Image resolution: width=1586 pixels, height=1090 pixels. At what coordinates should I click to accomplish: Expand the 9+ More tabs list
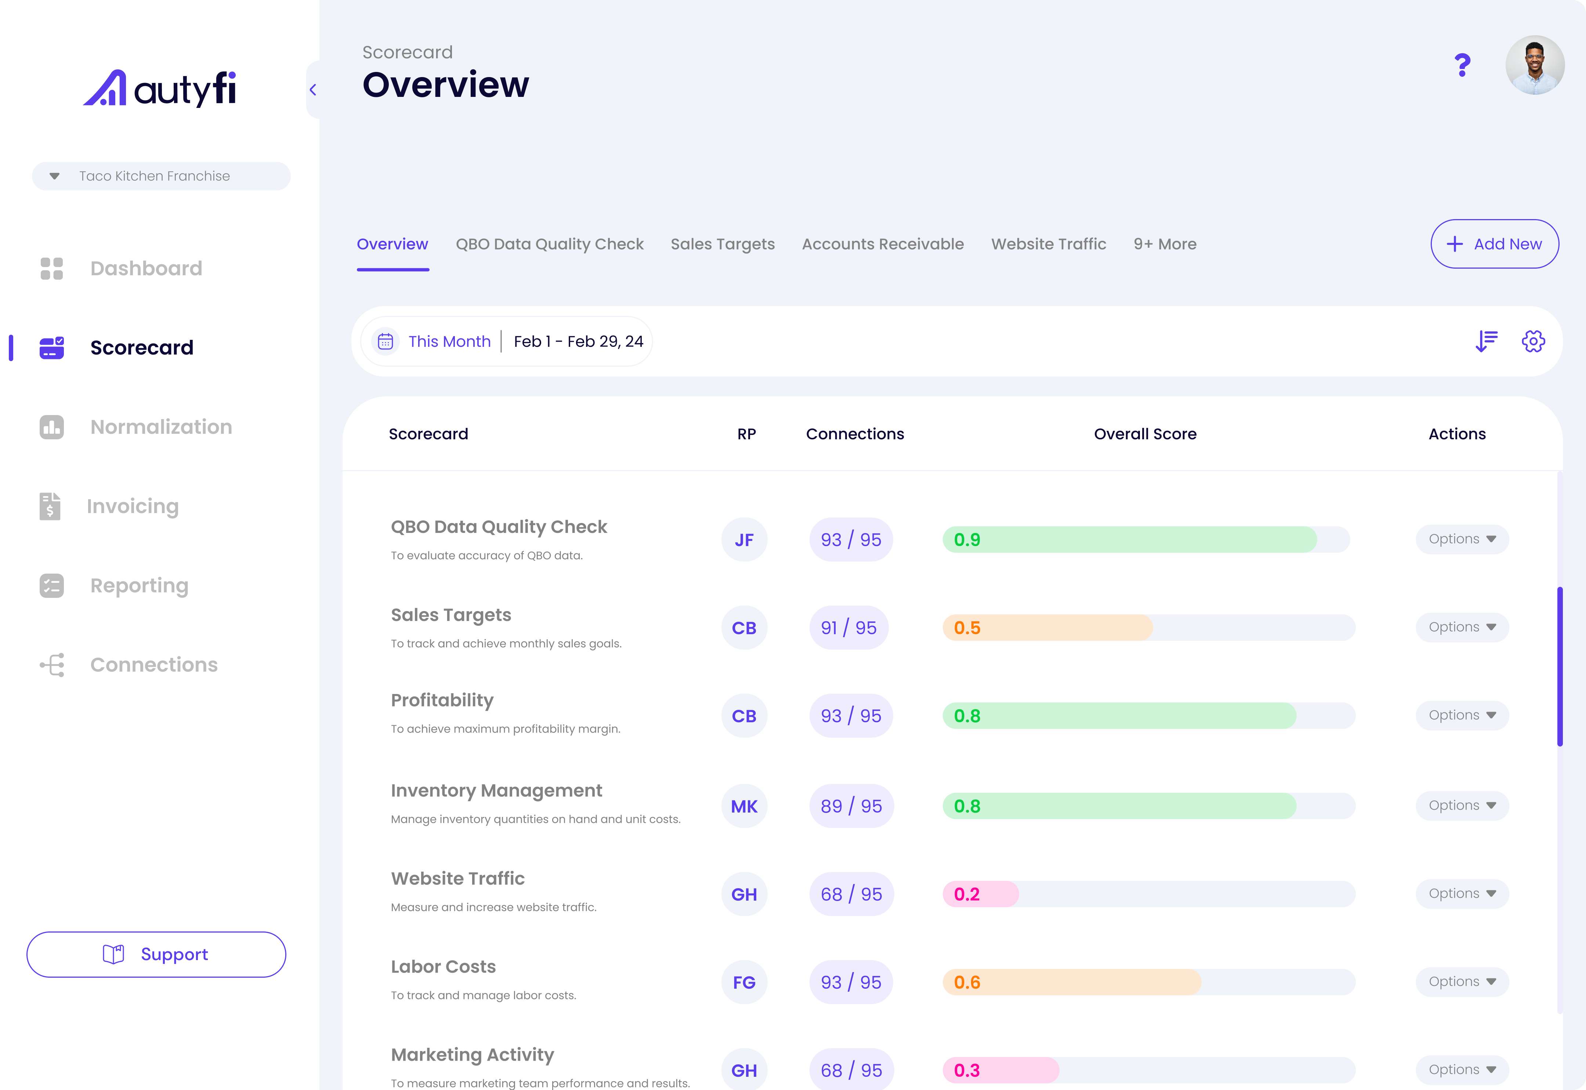pos(1165,244)
